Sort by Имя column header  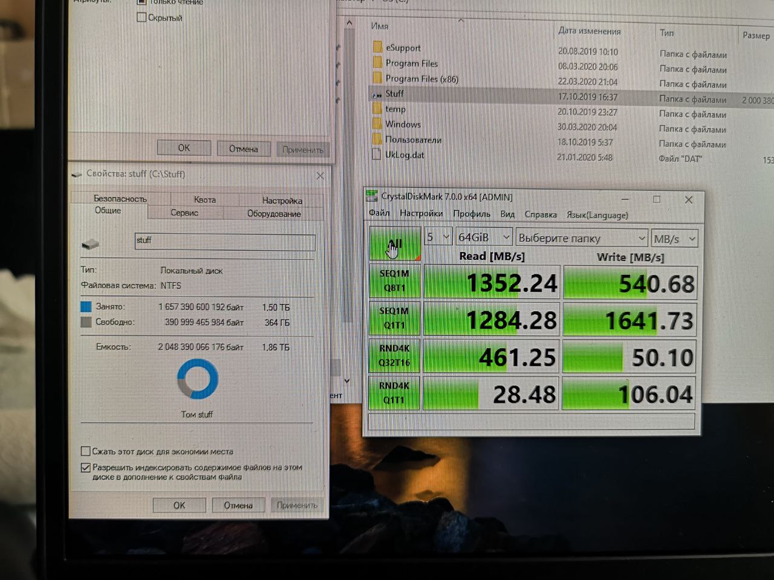tap(379, 26)
